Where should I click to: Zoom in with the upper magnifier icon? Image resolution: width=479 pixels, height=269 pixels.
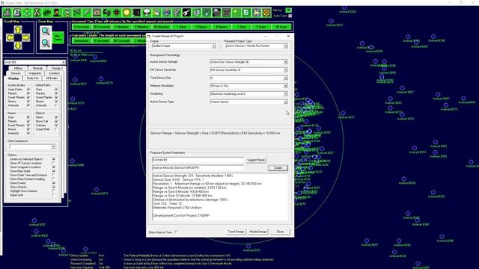46,31
